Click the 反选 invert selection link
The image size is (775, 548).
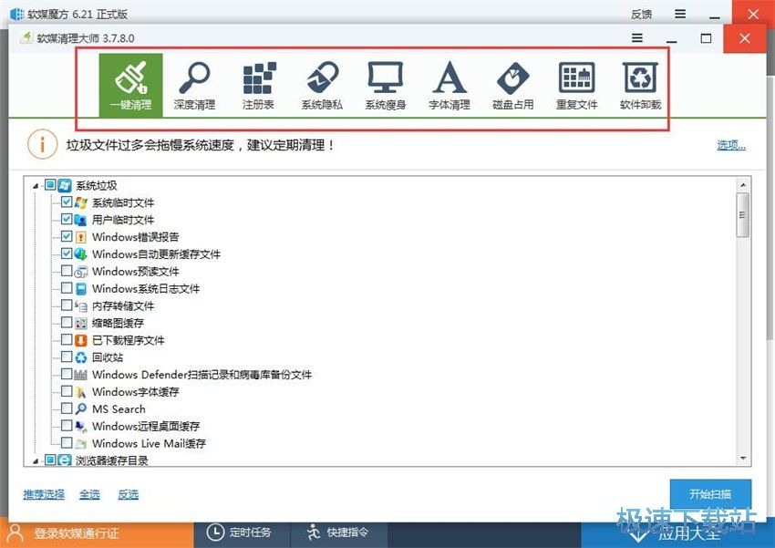tap(128, 494)
